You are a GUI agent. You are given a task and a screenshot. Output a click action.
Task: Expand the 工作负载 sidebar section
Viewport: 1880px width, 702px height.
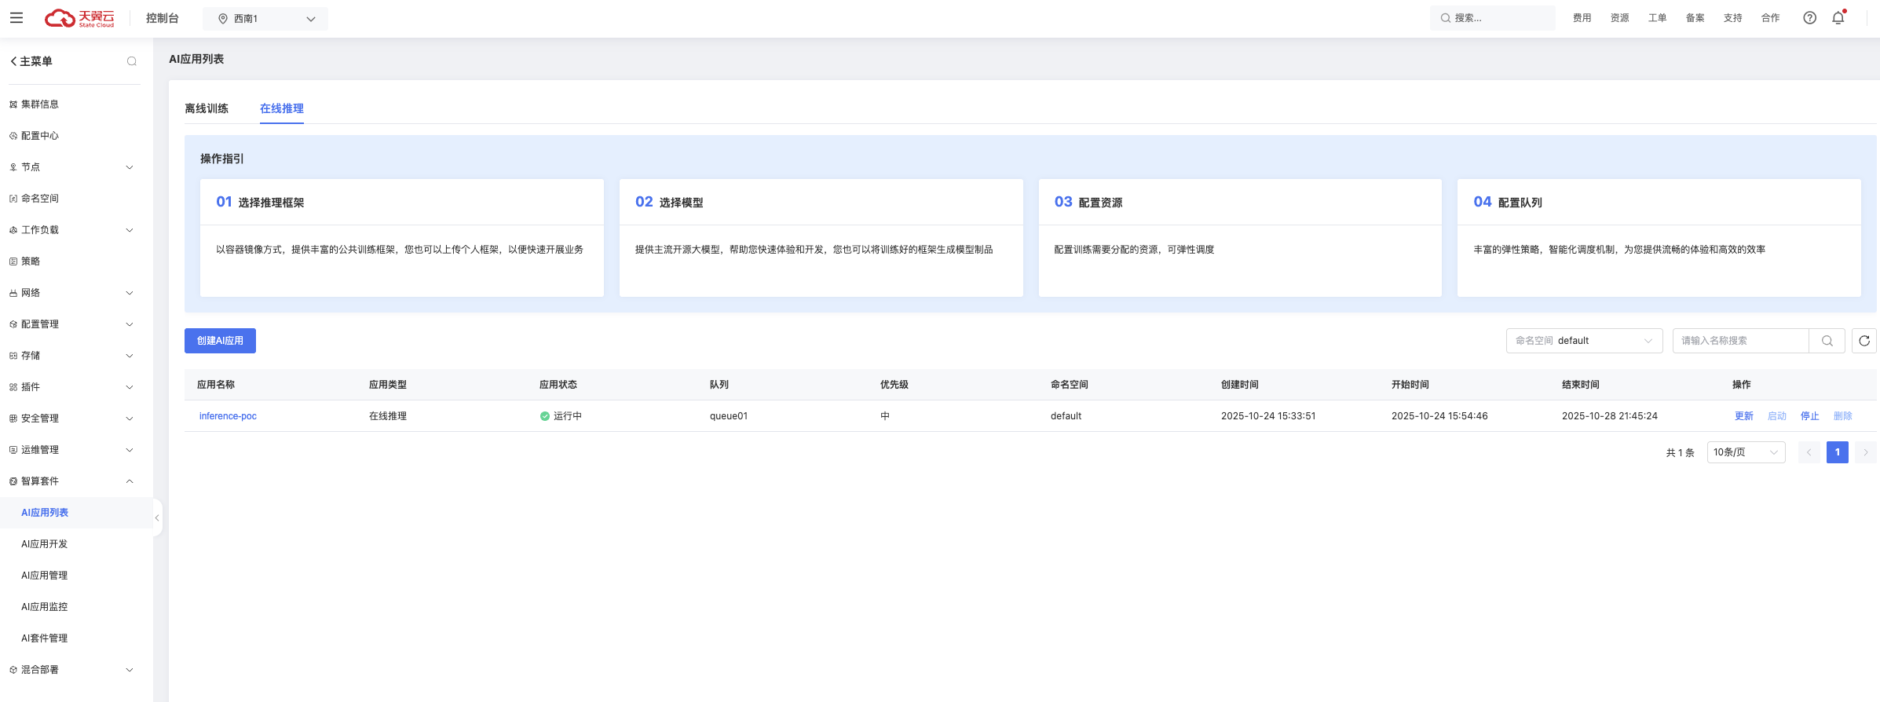coord(71,230)
